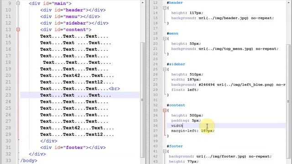Click the Text42 word on line 28
Viewport: 292px width, 164px height.
(72, 128)
